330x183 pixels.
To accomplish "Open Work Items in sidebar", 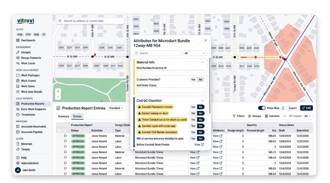I will tap(25, 86).
